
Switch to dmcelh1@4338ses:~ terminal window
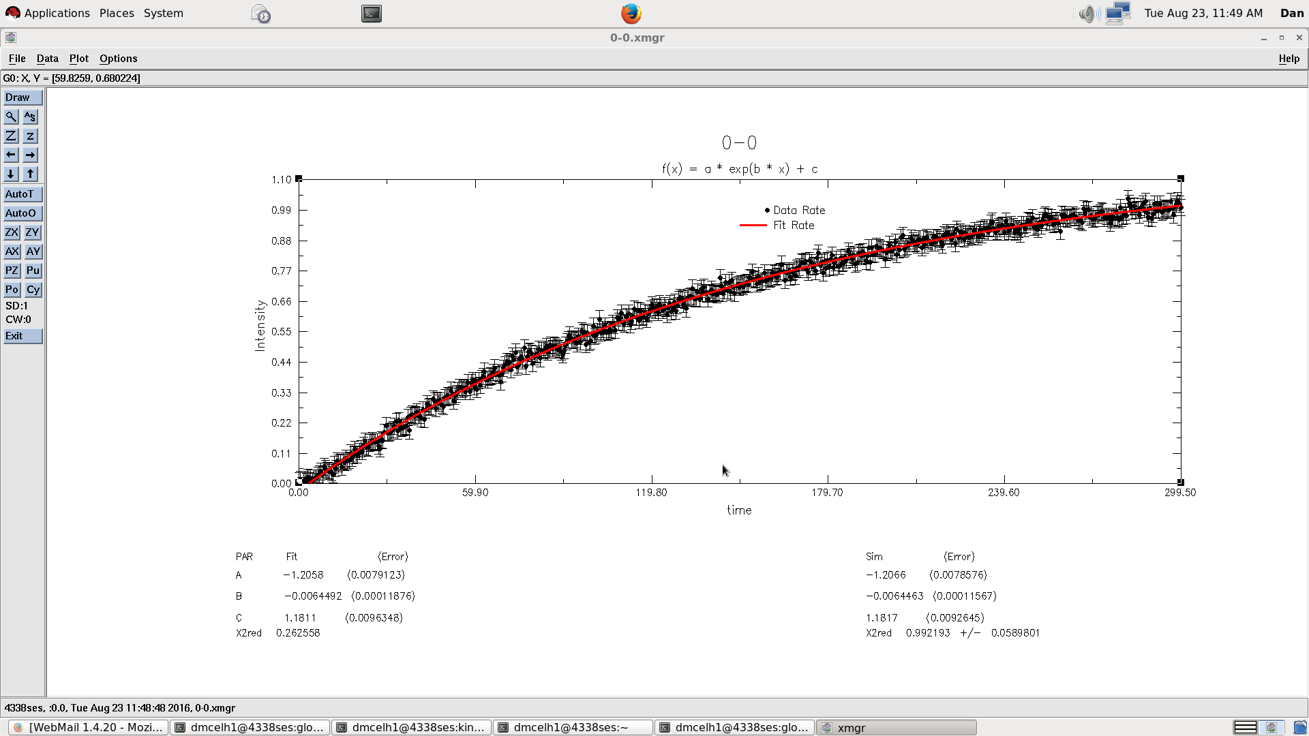click(x=573, y=727)
